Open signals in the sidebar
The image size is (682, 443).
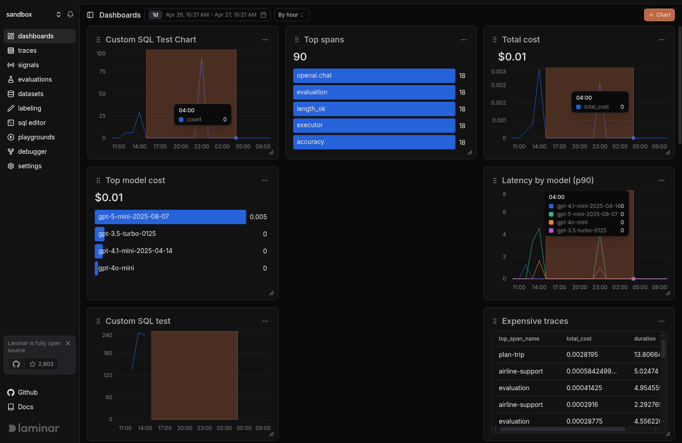(x=40, y=65)
